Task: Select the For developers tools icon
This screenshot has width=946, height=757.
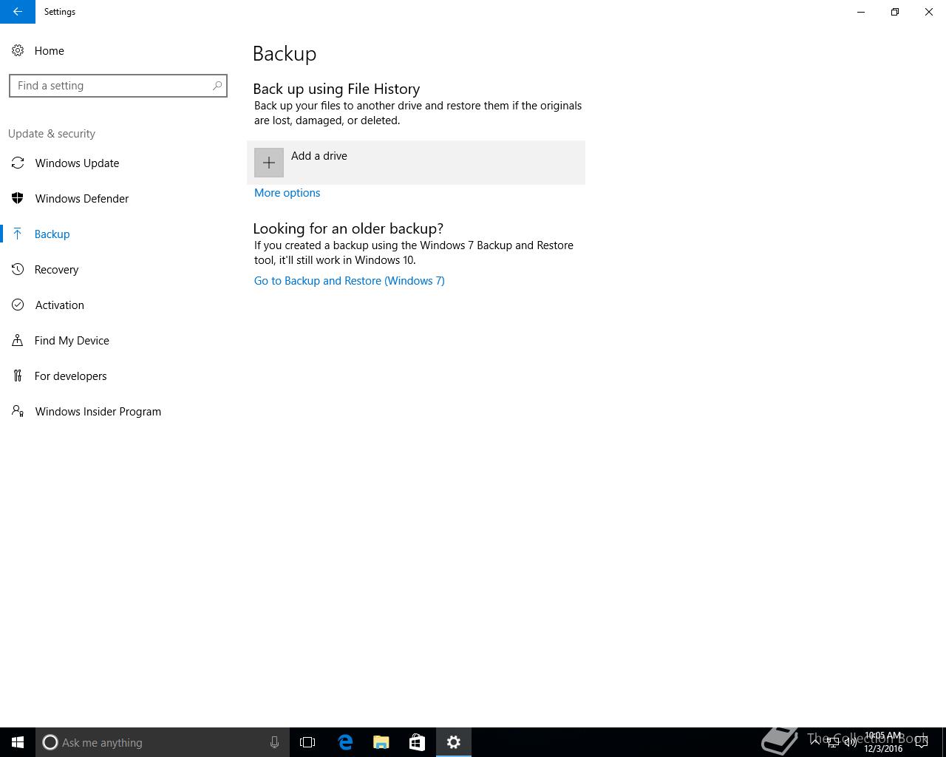Action: (18, 376)
